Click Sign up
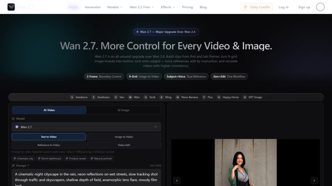Viewport: 332px width, 186px height. click(x=304, y=7)
